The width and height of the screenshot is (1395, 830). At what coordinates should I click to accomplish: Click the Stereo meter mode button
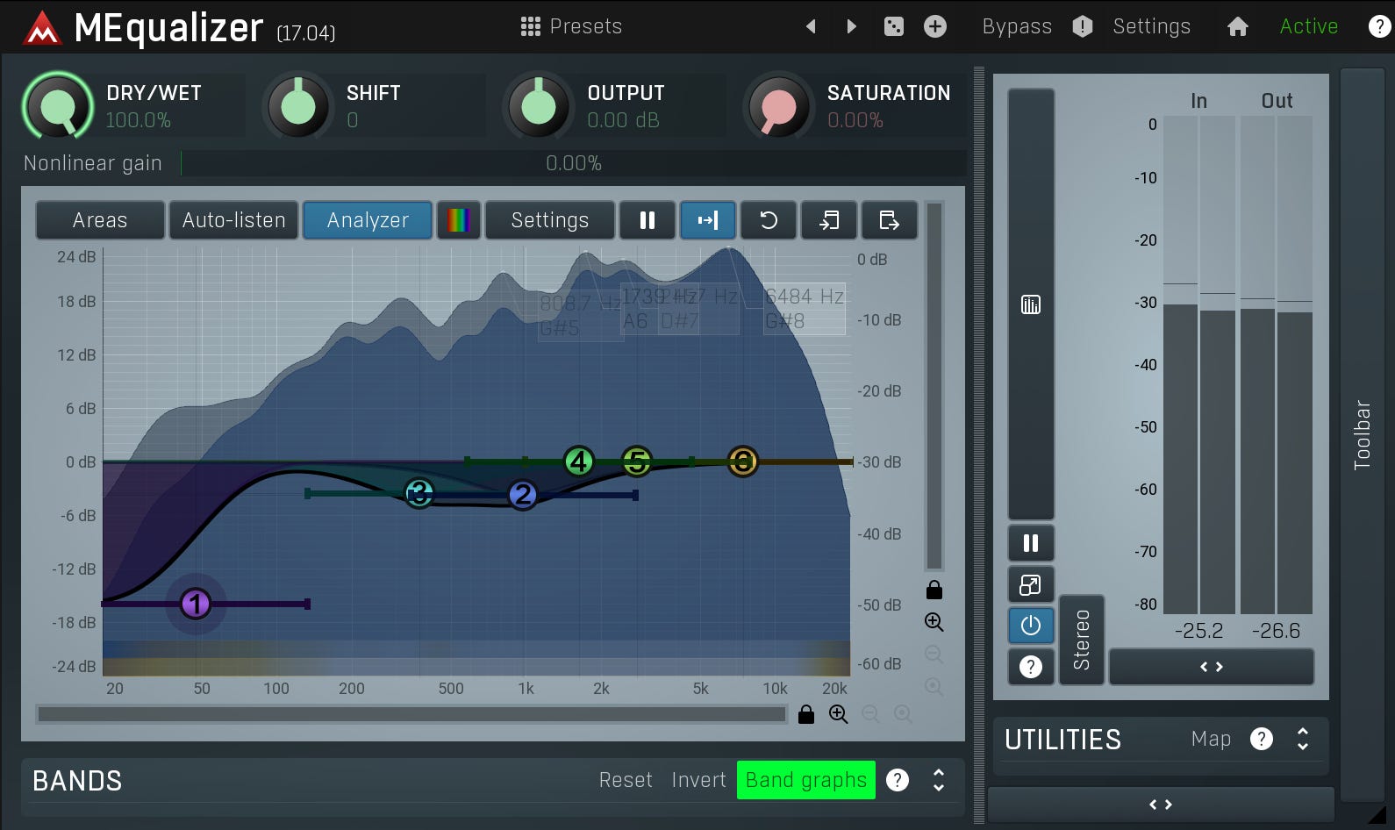(x=1082, y=640)
